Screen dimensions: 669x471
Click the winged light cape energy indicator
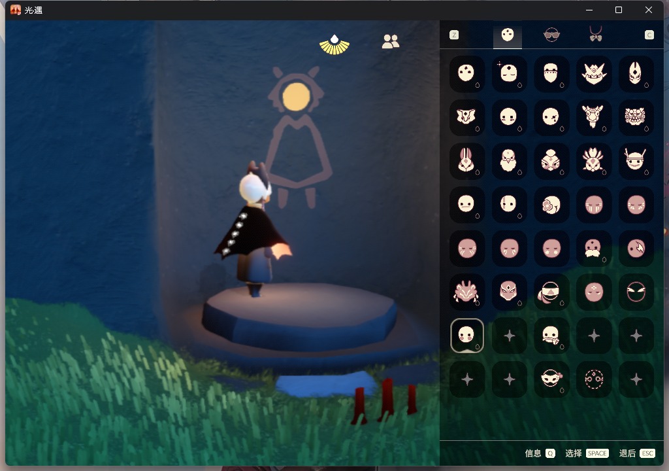pyautogui.click(x=334, y=44)
